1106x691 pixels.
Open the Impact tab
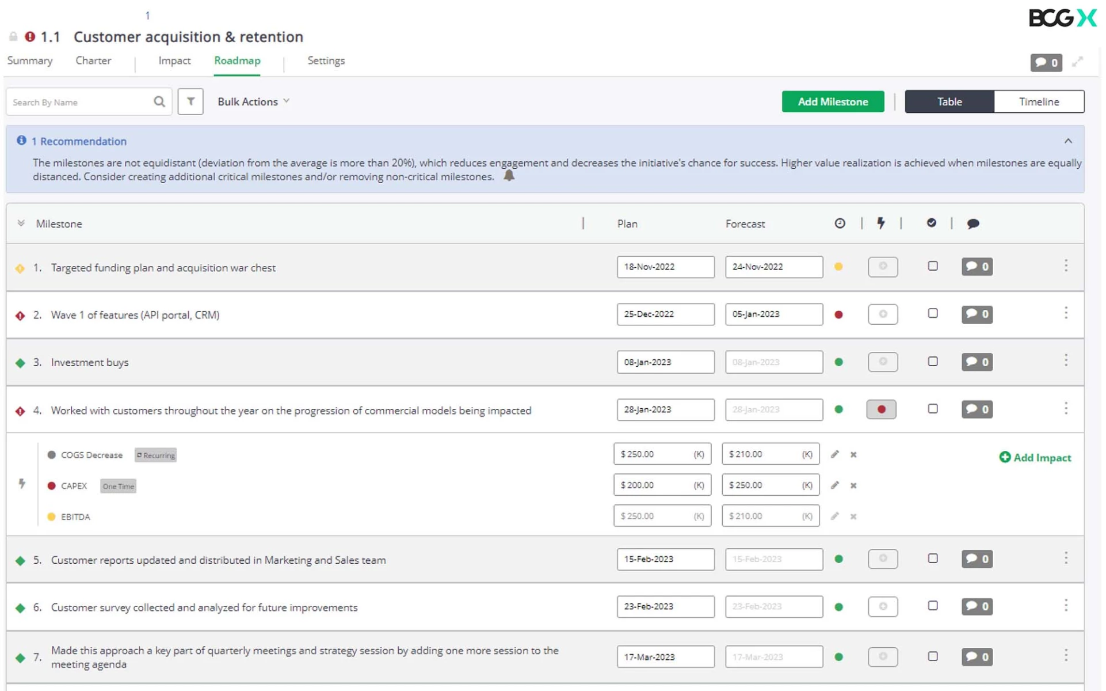click(x=174, y=60)
